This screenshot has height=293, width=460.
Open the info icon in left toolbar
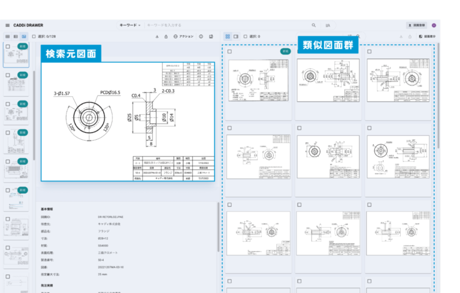pos(201,36)
